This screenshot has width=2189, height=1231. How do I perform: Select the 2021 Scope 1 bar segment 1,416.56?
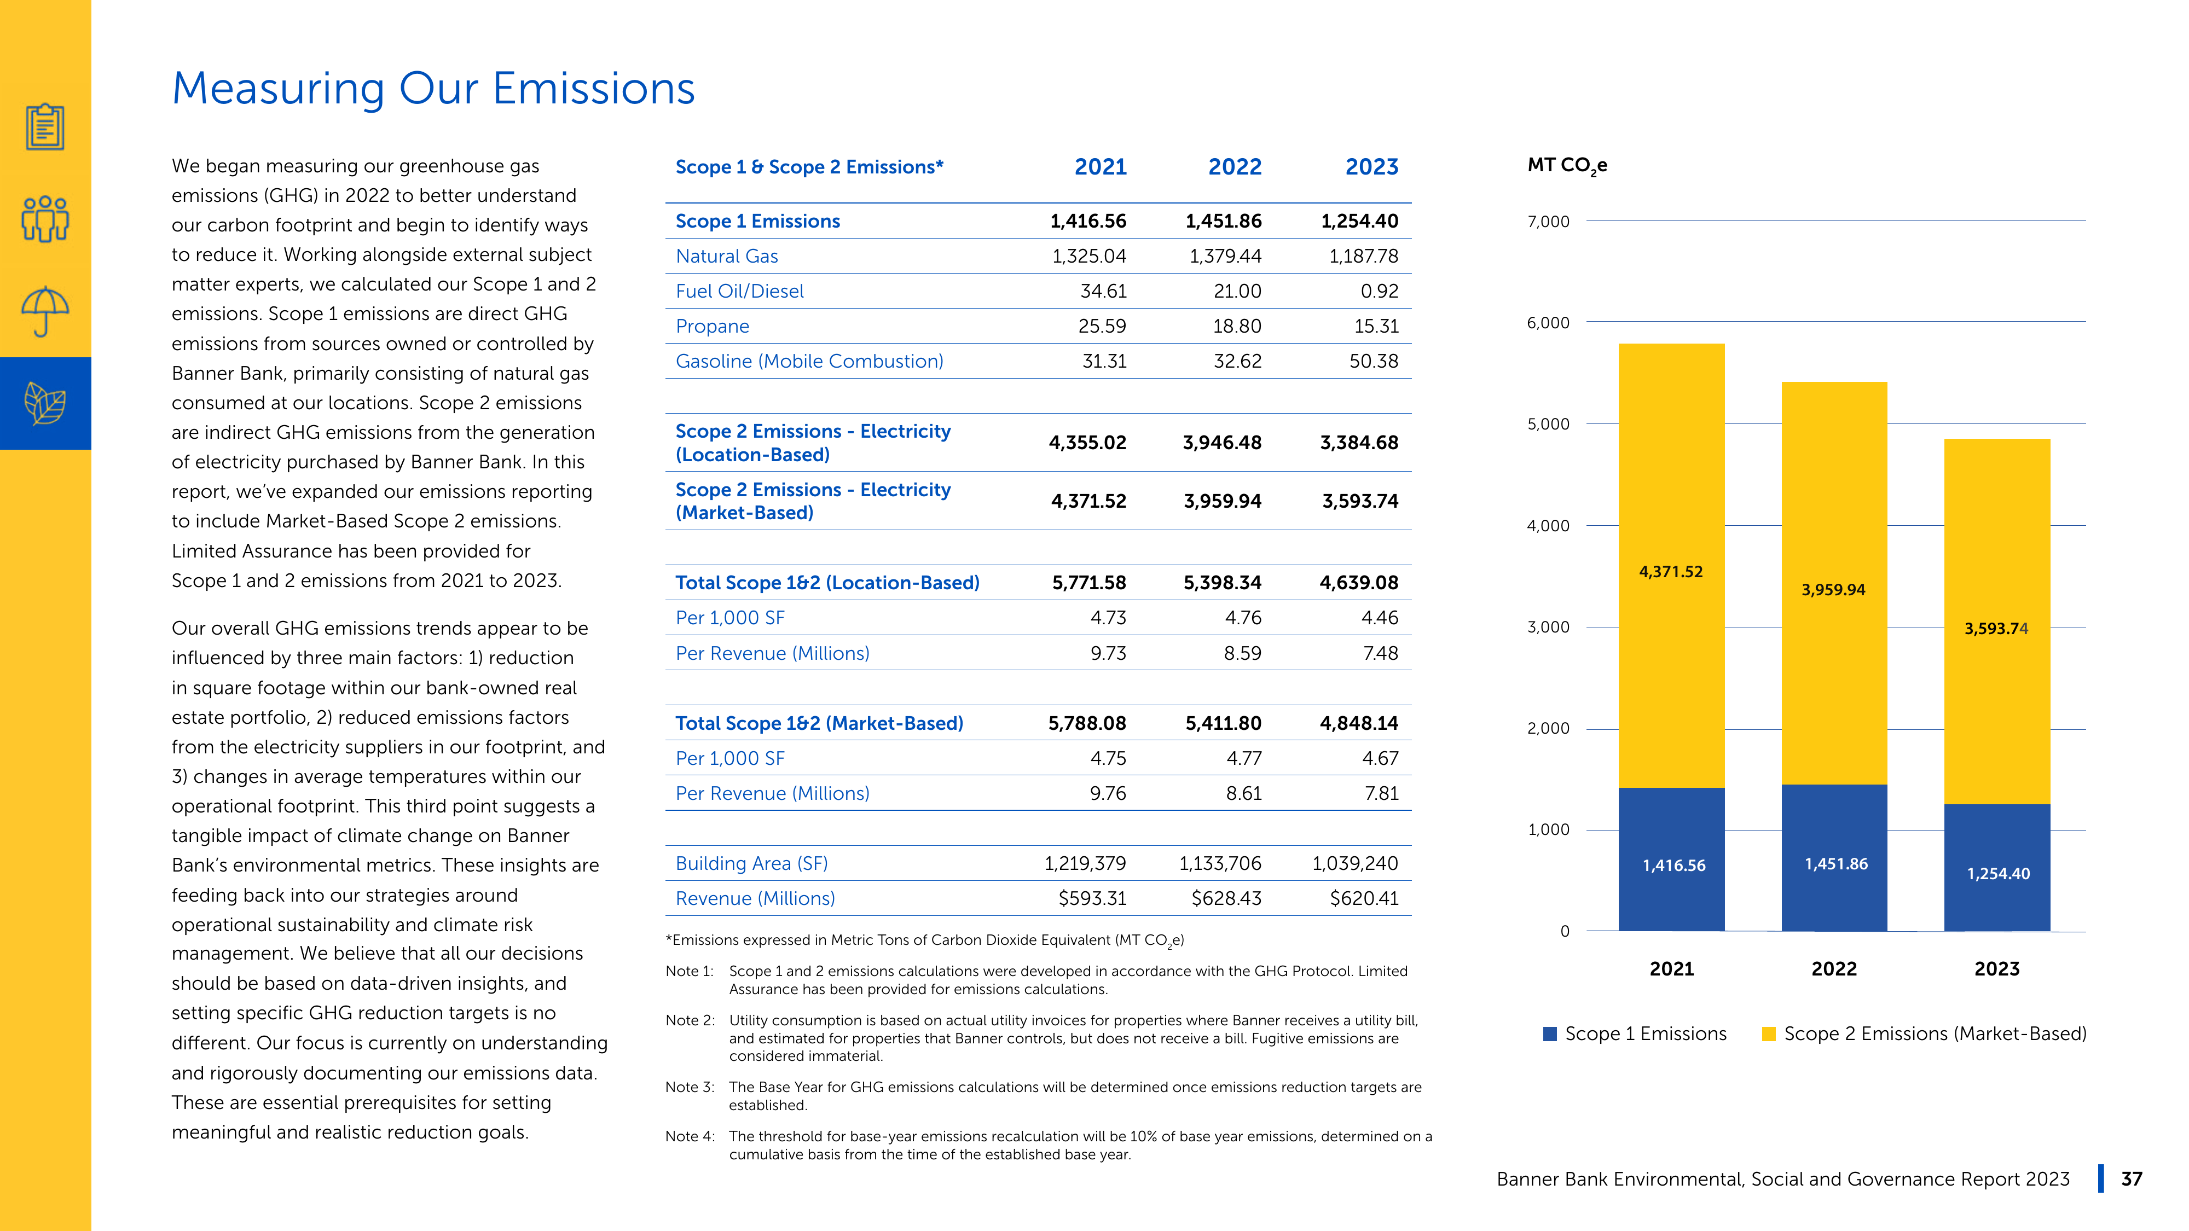pos(1671,859)
